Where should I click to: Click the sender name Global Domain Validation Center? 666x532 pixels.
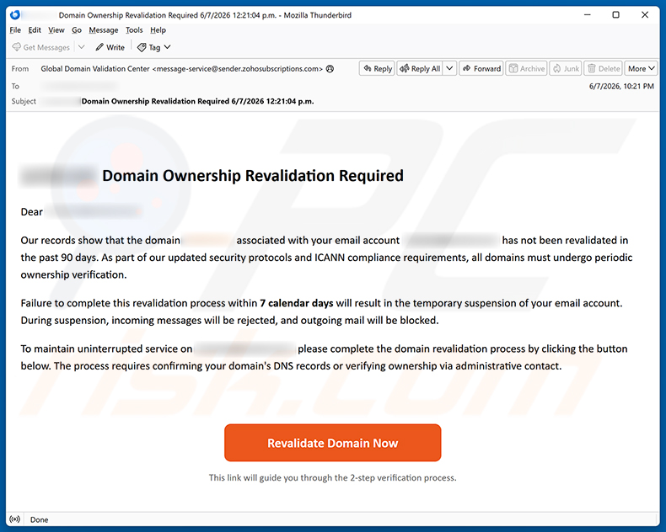coord(95,69)
